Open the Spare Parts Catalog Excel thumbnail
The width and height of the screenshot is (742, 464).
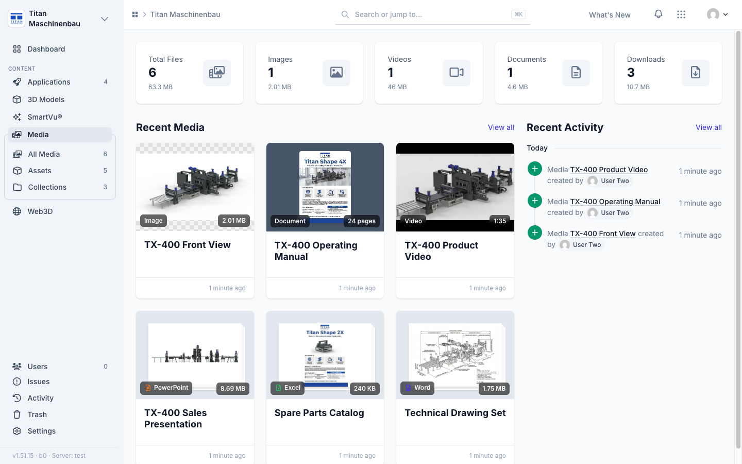point(325,355)
